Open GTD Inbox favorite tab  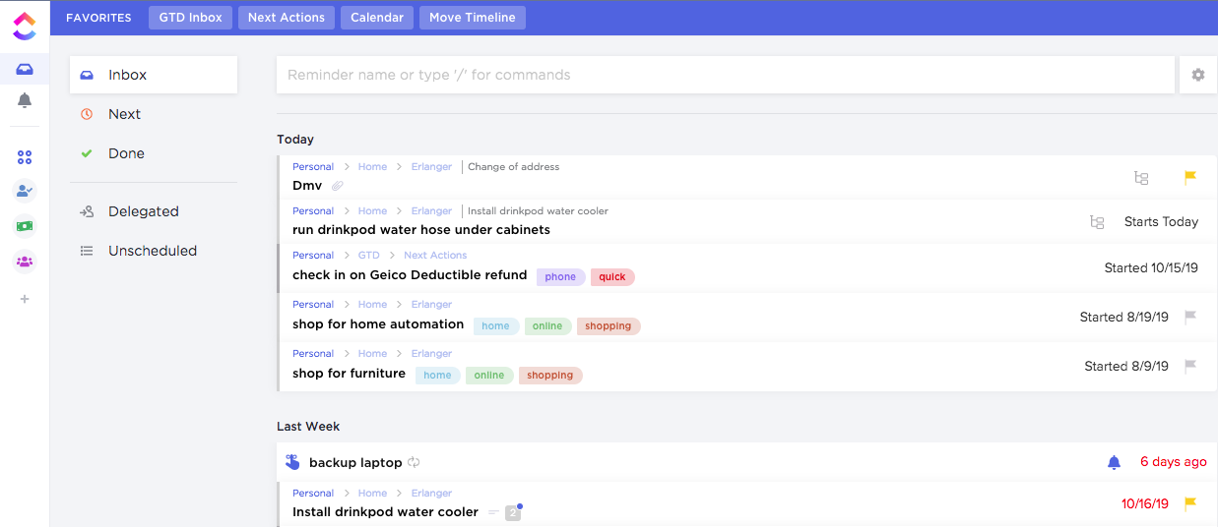[191, 18]
